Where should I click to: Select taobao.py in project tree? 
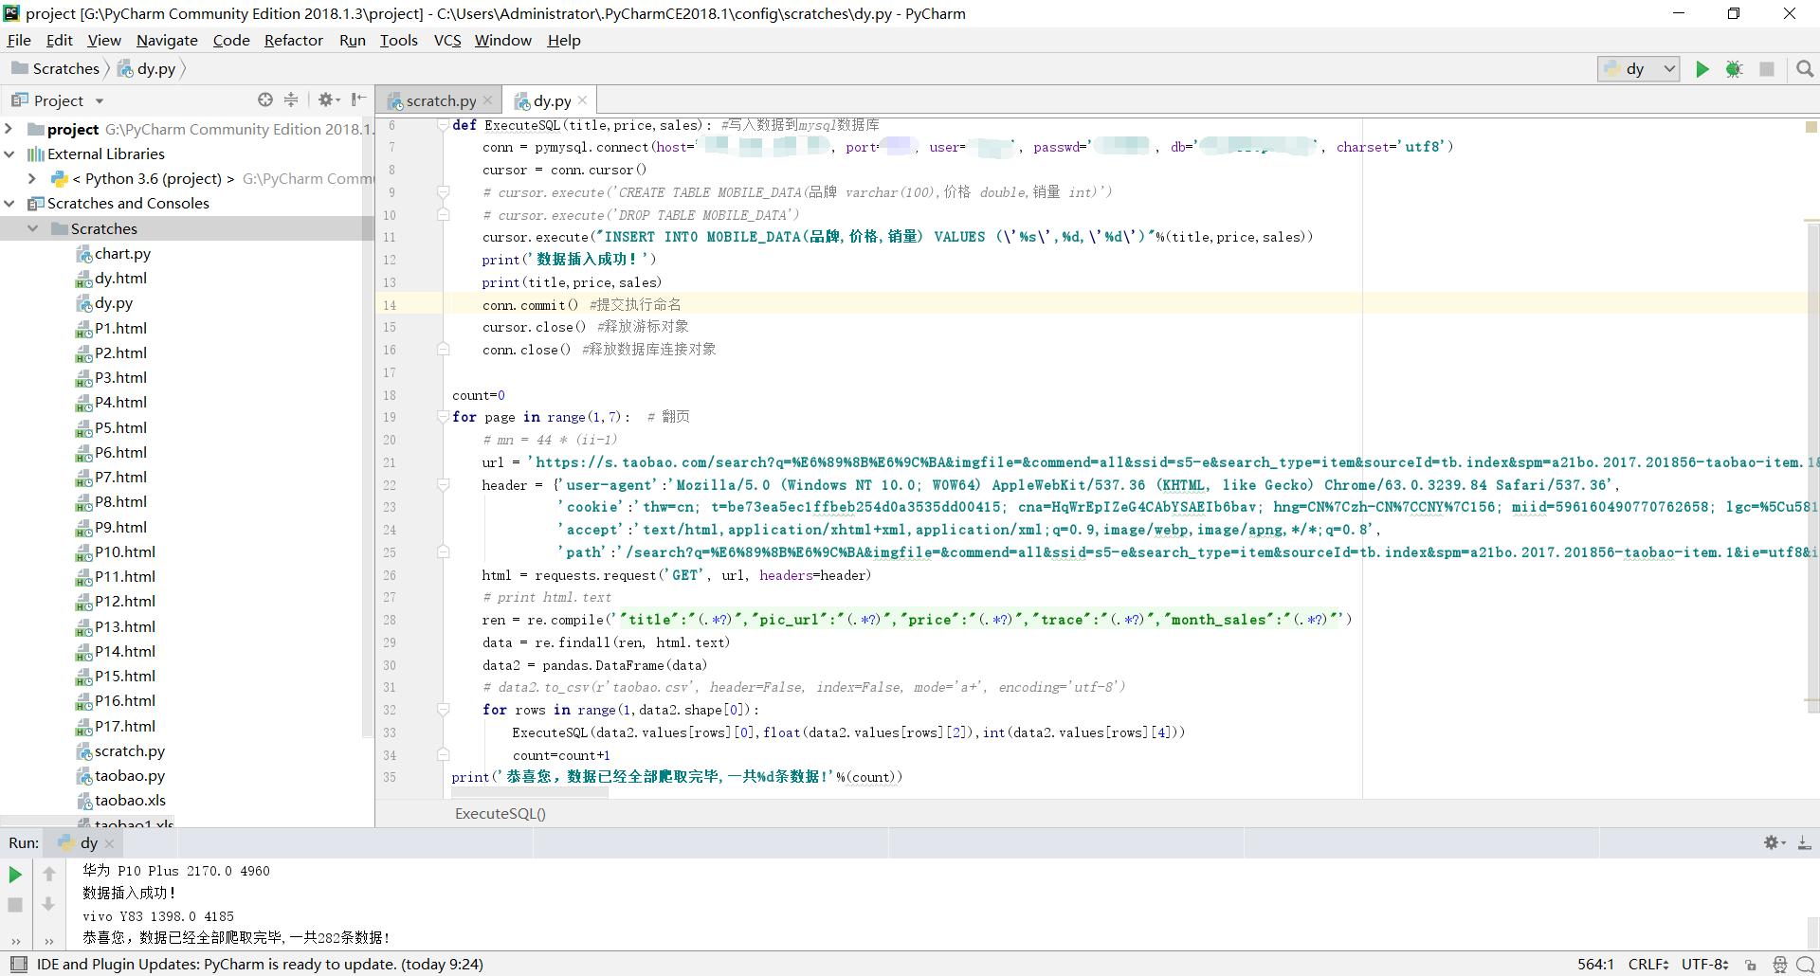(x=129, y=775)
